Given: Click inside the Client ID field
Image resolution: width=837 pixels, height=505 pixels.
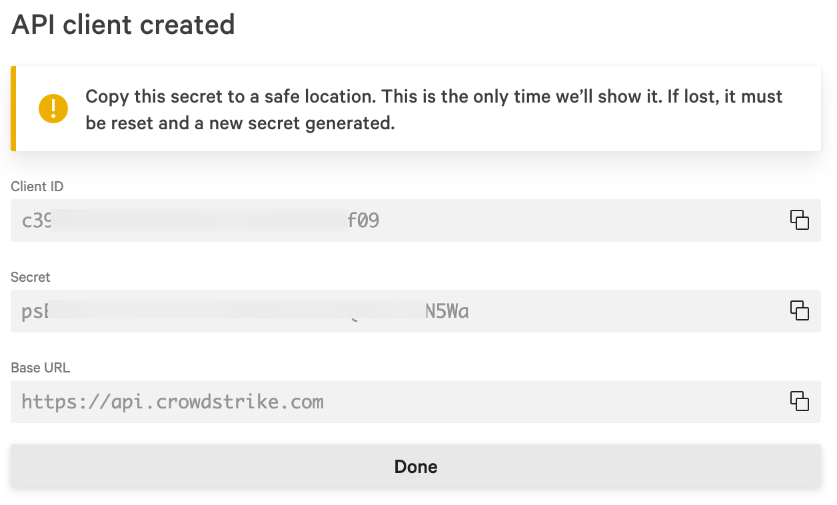Looking at the screenshot, I should click(x=416, y=221).
